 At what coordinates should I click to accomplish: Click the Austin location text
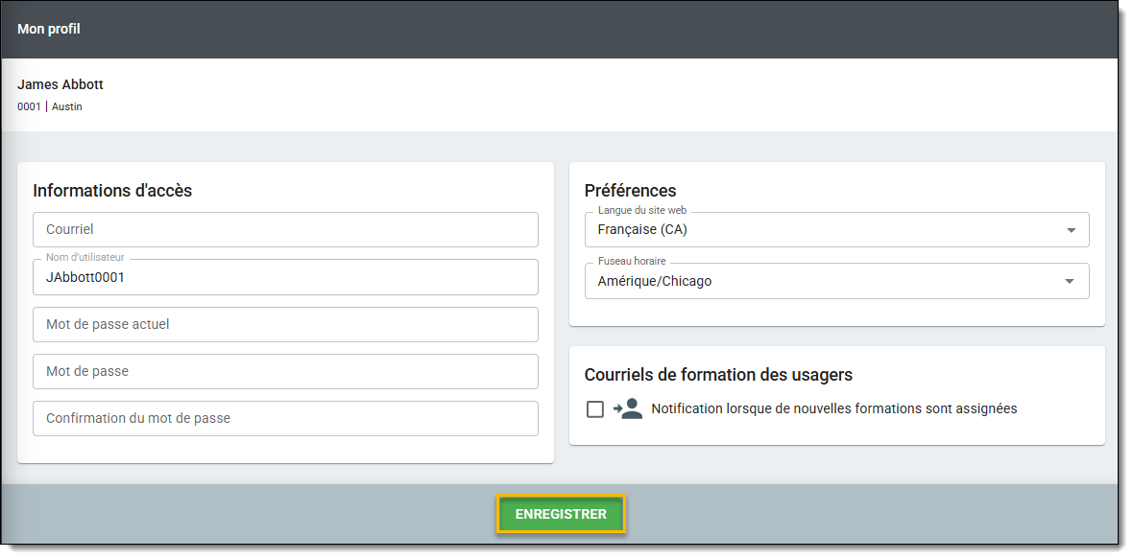pyautogui.click(x=67, y=107)
